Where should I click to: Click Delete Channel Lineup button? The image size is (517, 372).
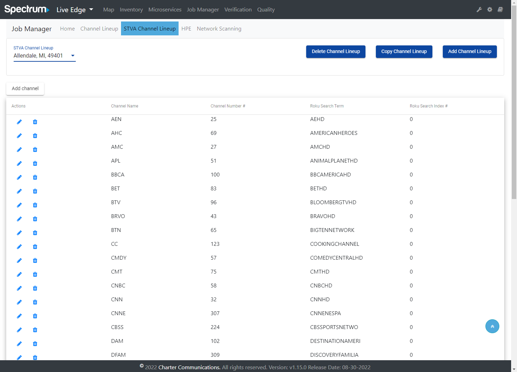[336, 52]
